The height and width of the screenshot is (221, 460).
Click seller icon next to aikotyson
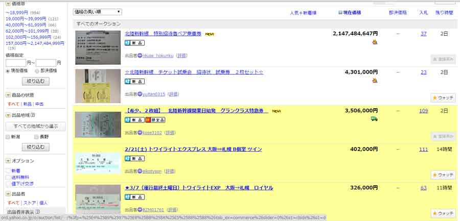point(140,171)
